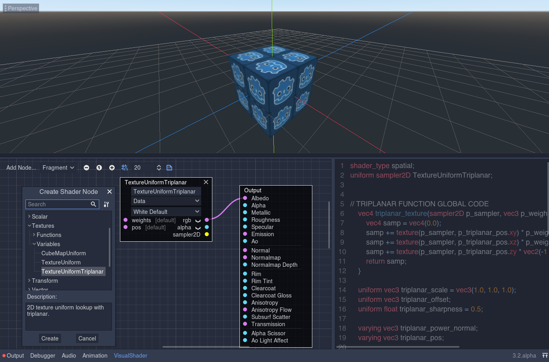This screenshot has height=362, width=549.
Task: Zoom in the shader graph
Action: 112,168
